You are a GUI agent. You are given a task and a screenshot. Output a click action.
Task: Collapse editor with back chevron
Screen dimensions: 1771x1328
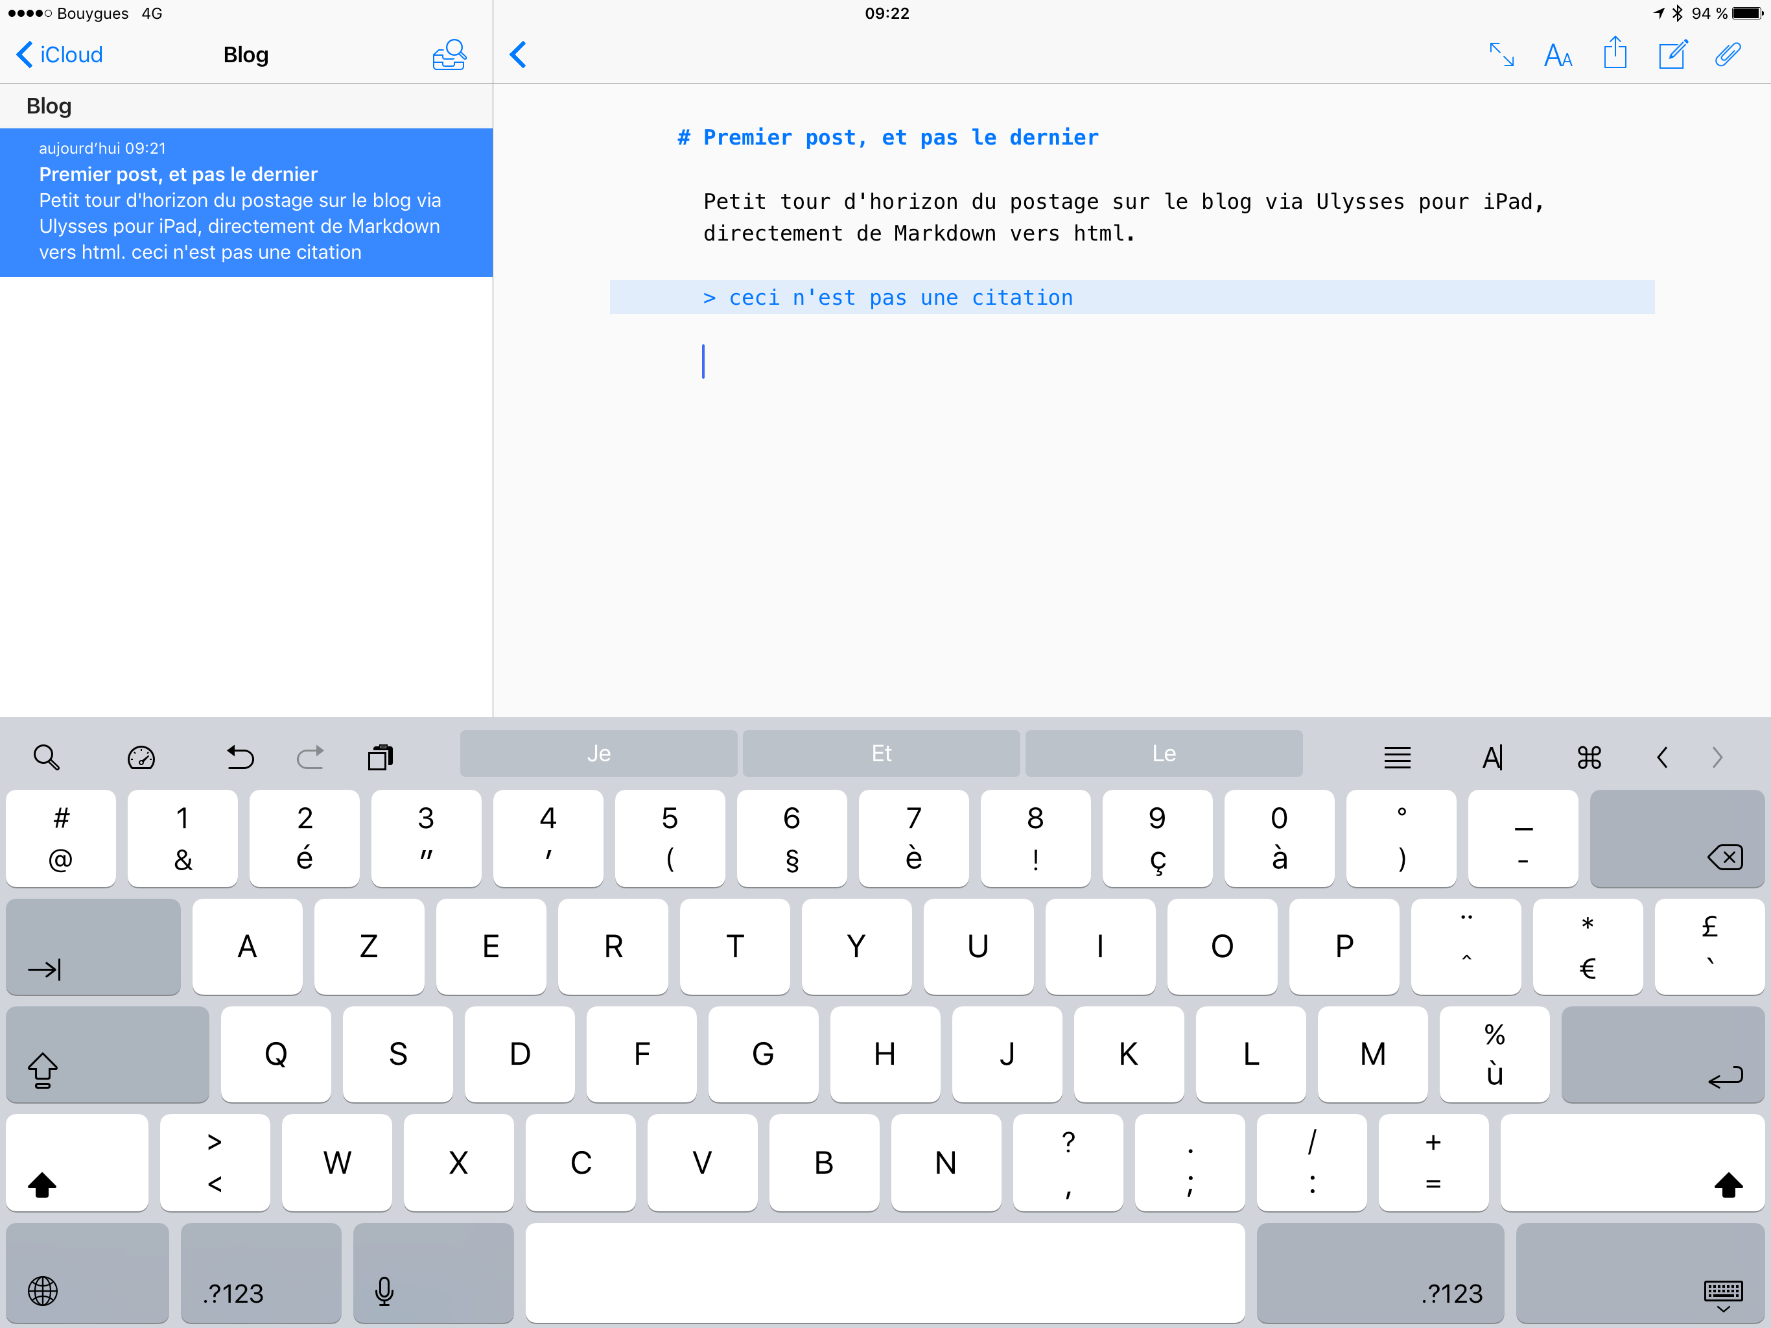click(x=519, y=54)
